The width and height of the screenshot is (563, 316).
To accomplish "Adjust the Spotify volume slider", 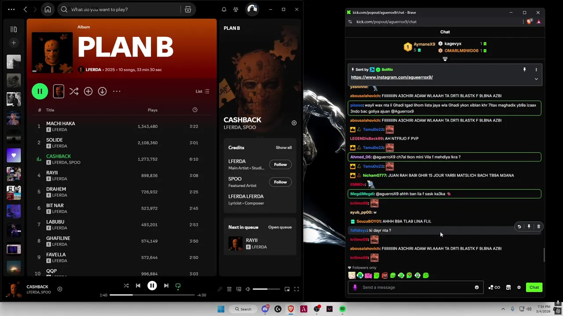I will point(266,289).
